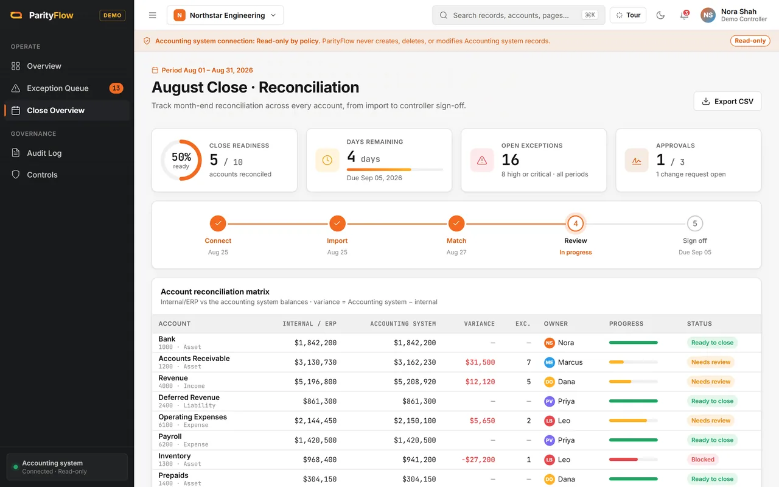Collapse sidebar with the hamburger icon
The height and width of the screenshot is (487, 779).
pyautogui.click(x=153, y=15)
